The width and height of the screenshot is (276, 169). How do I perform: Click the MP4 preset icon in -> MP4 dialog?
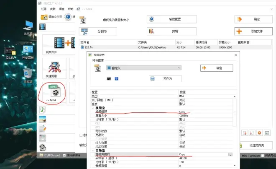(83, 20)
